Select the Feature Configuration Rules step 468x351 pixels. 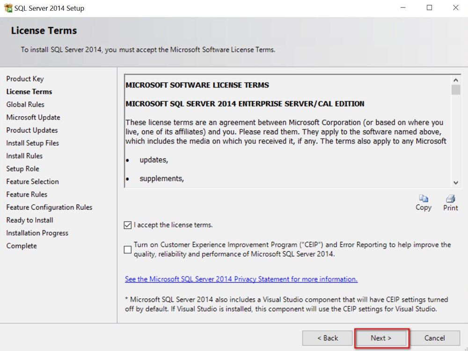49,207
